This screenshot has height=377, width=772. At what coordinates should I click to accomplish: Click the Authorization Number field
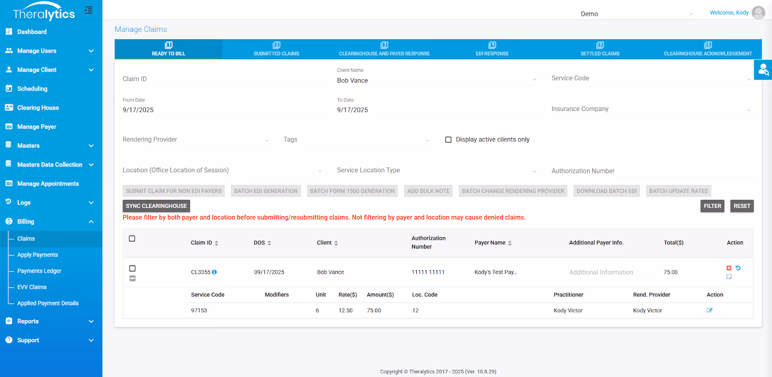[652, 171]
